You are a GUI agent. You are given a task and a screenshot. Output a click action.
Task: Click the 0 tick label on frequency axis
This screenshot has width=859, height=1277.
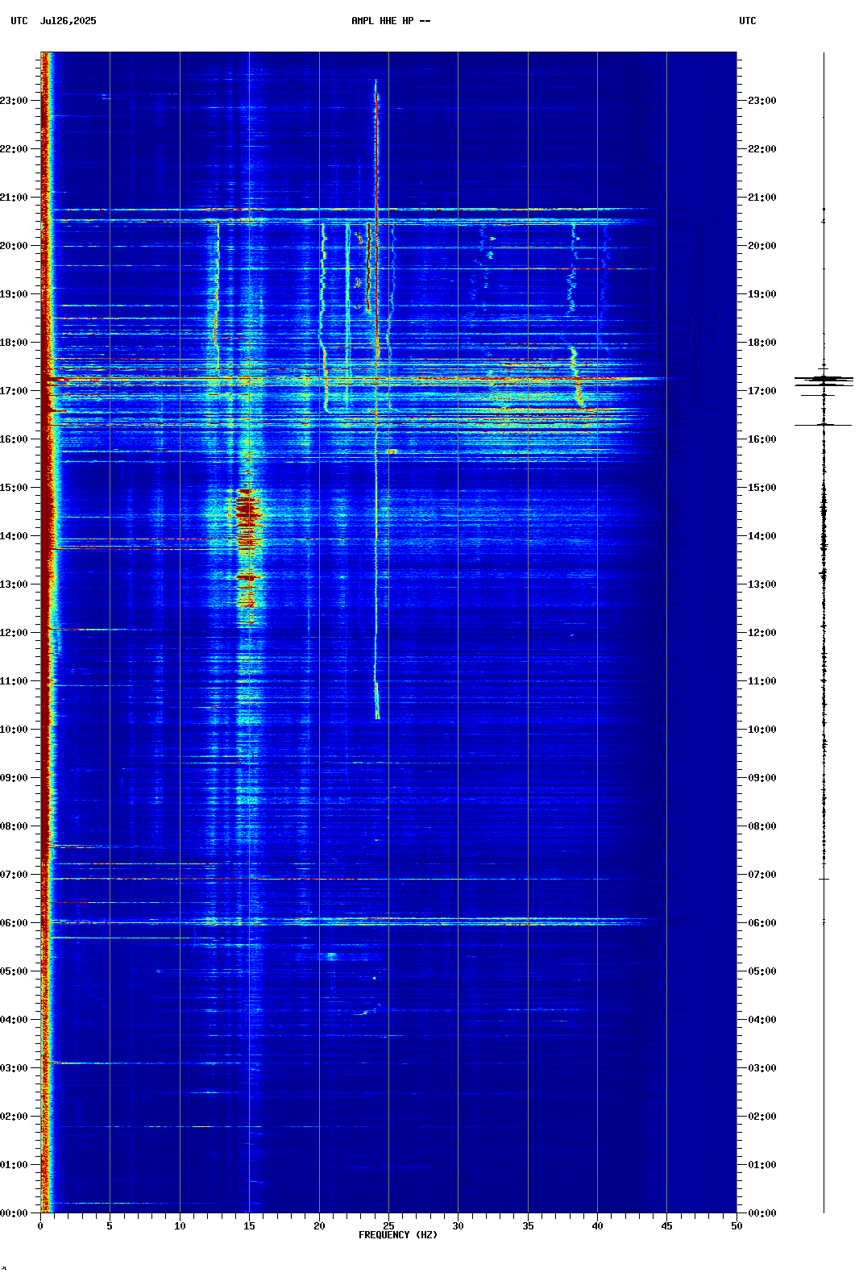(x=40, y=1226)
